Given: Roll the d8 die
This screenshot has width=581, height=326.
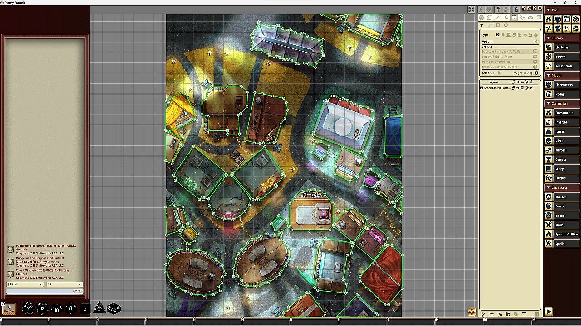Looking at the screenshot, I should coord(70,309).
